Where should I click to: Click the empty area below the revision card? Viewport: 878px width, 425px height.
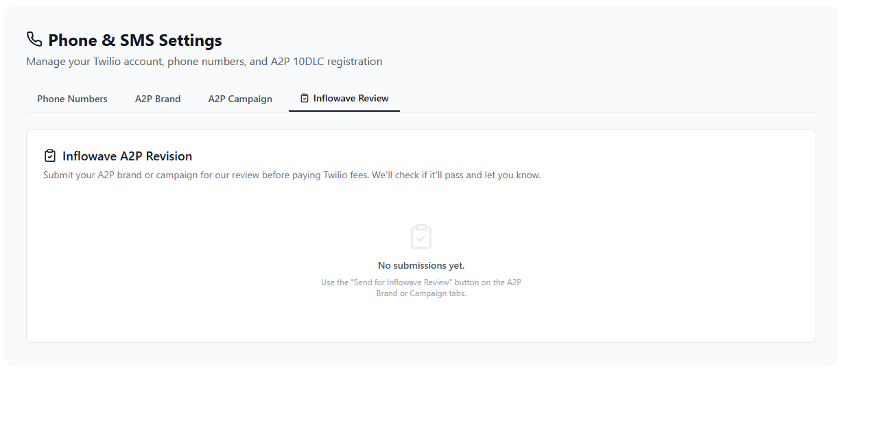(420, 353)
